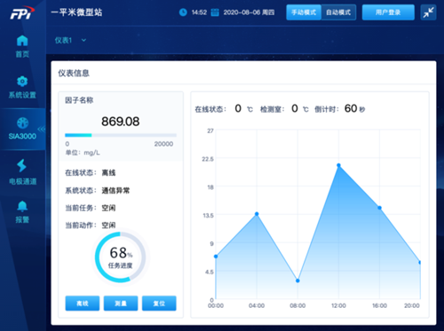
Task: Open the 仪表1 instrument selector
Action: tap(70, 40)
